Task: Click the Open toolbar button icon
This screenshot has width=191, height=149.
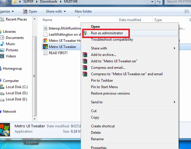Action: [25, 11]
